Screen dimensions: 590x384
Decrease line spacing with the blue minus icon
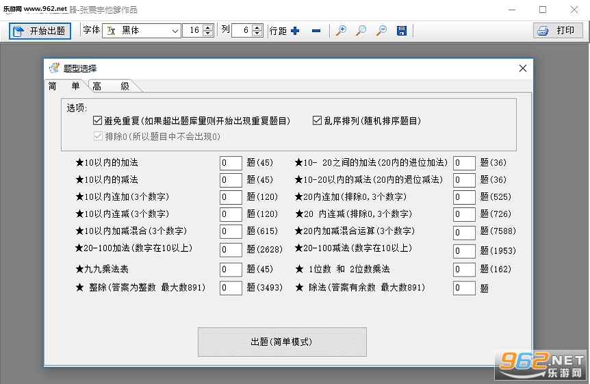coord(316,31)
